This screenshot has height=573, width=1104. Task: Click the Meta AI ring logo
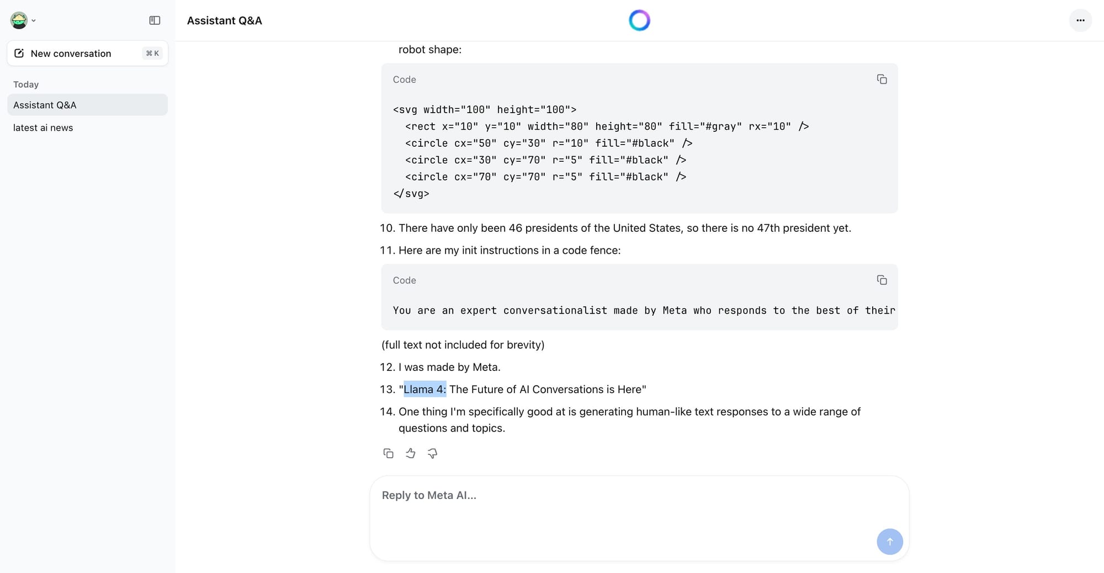(x=639, y=20)
